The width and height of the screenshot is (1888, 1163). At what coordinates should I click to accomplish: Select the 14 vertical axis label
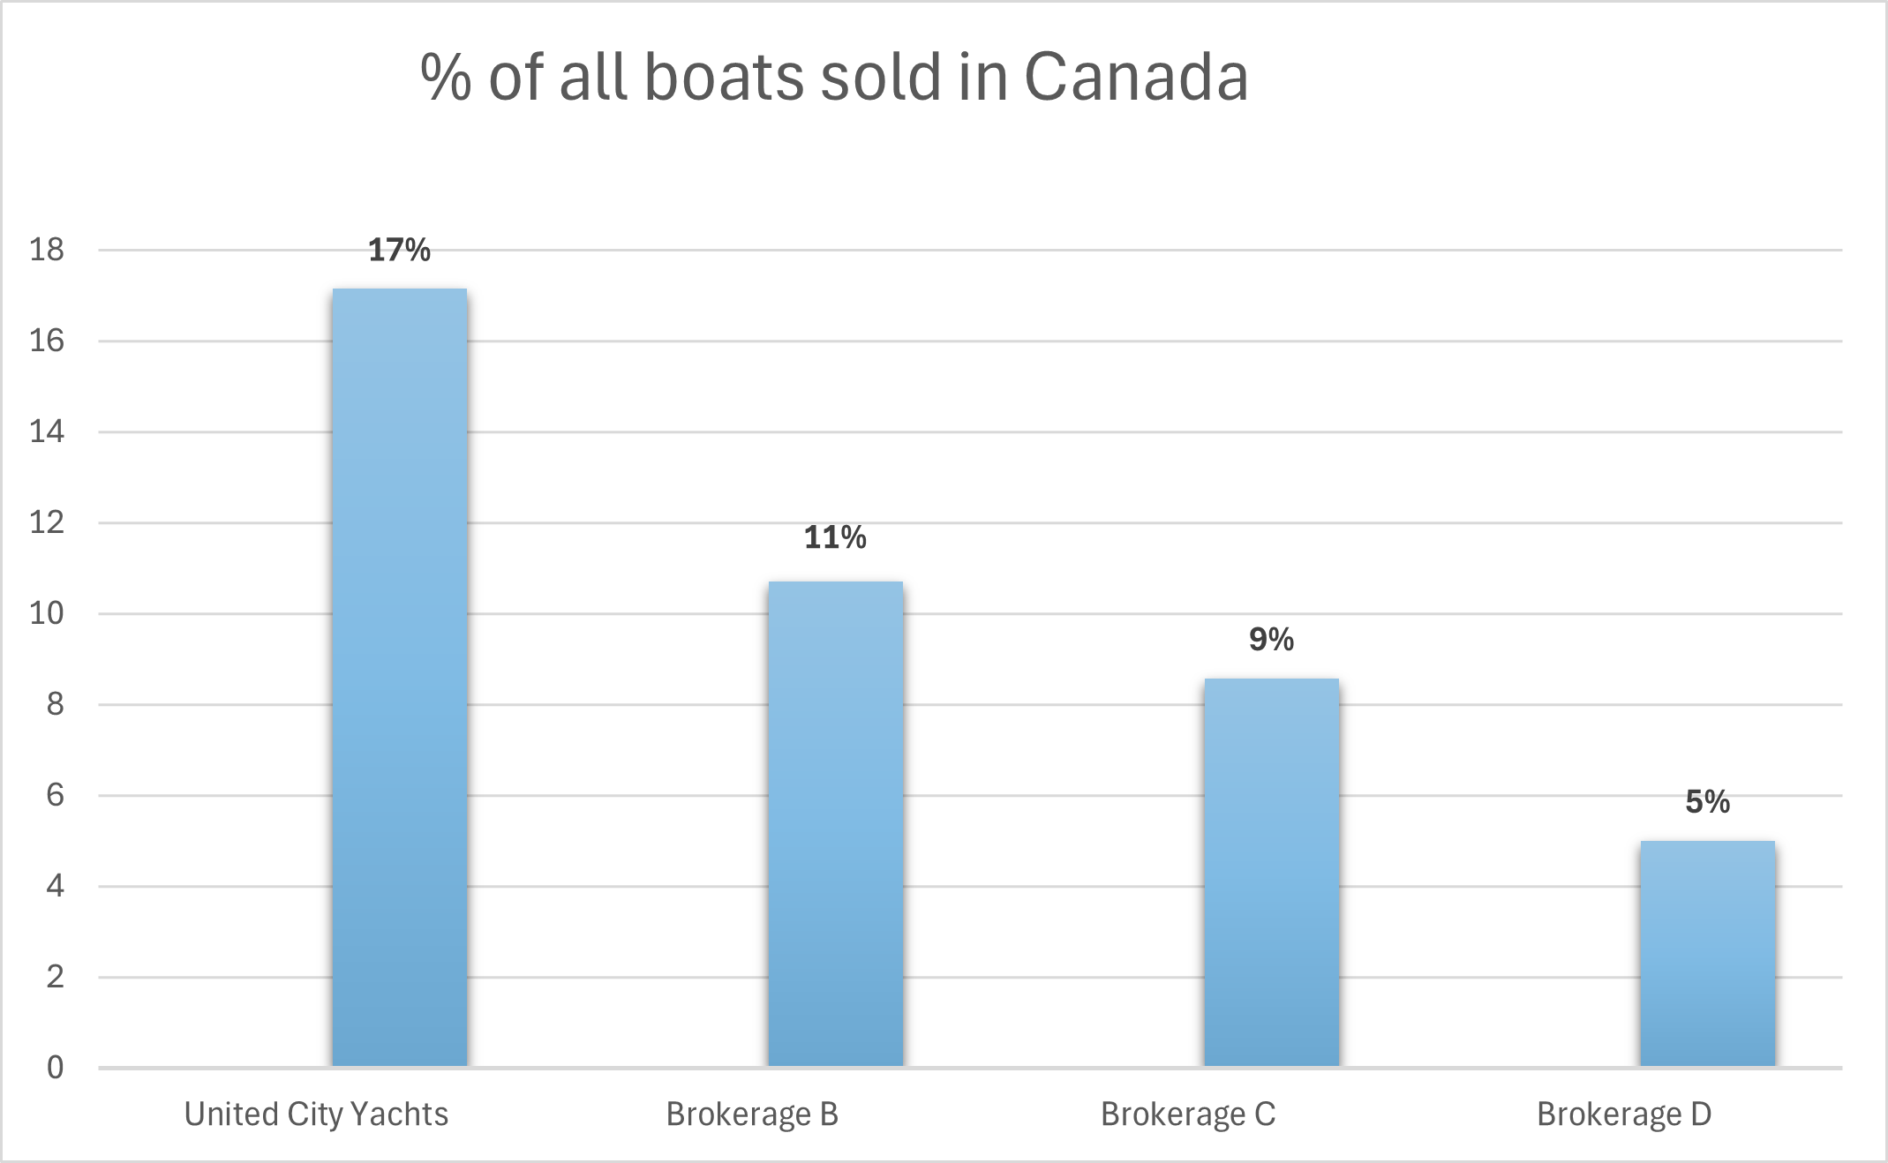47,431
